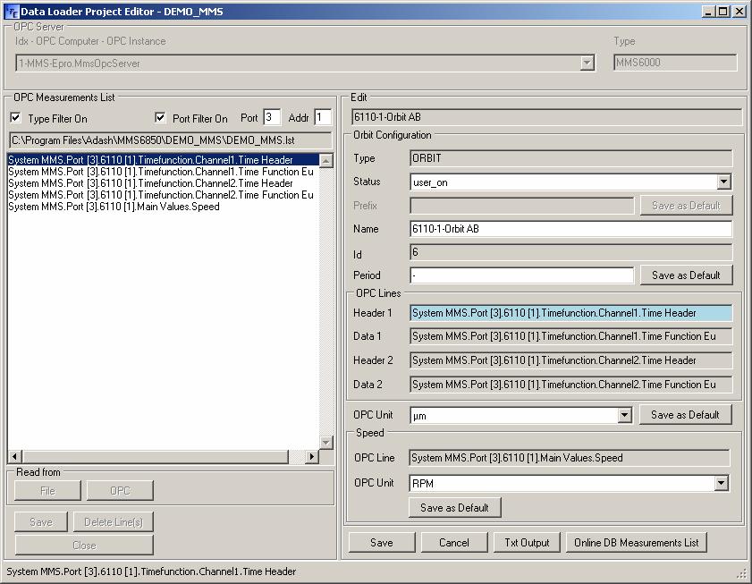The image size is (752, 584).
Task: Select list row Channel2.Time Header
Action: tap(163, 183)
